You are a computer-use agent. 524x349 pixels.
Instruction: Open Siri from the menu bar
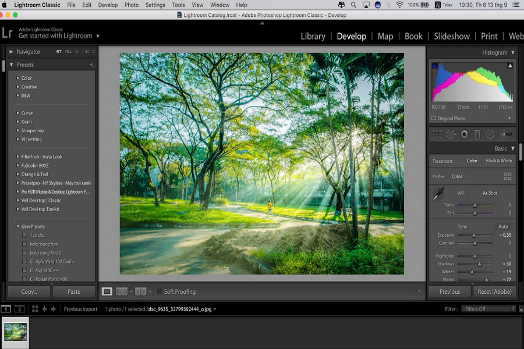[x=378, y=5]
